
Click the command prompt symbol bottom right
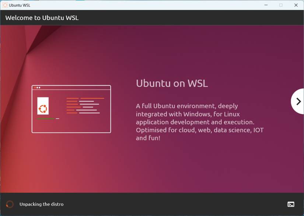(291, 204)
